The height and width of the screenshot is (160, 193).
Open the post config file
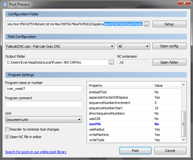click(169, 46)
